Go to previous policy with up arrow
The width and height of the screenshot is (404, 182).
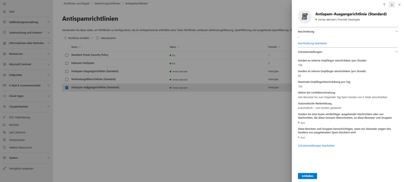click(384, 4)
